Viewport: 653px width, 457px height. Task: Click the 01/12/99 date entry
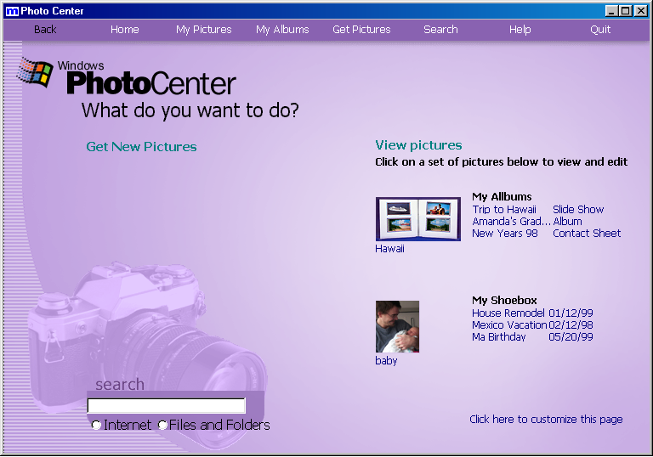click(x=571, y=313)
